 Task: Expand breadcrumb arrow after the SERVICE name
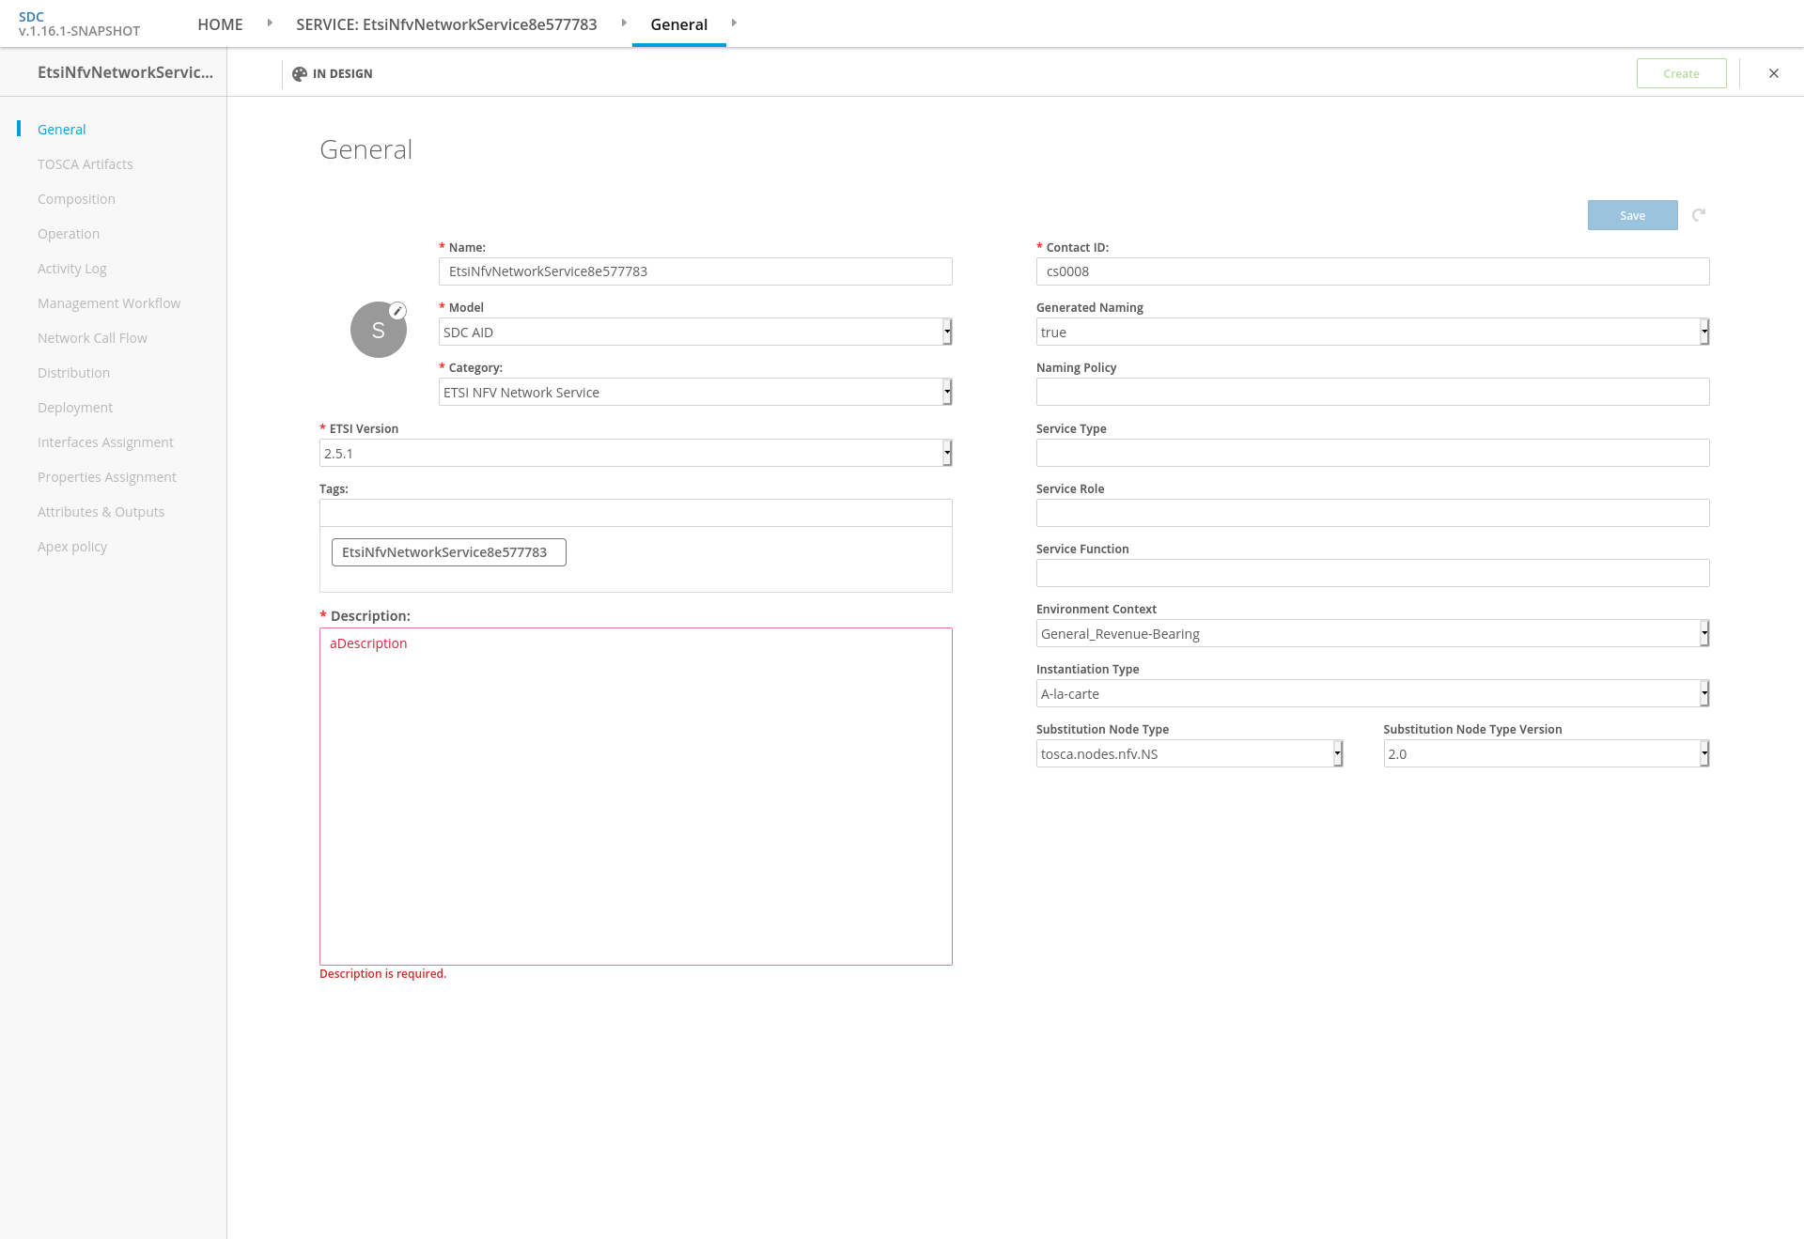pyautogui.click(x=624, y=23)
